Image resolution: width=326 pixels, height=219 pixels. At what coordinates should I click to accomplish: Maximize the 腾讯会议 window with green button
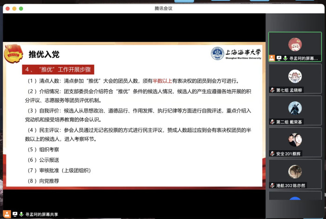point(21,8)
